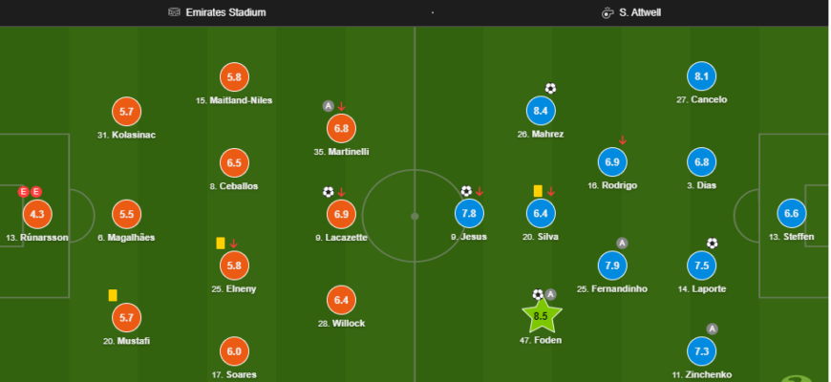The image size is (831, 382).
Task: Click the assist icon above Zinchenko
Action: coord(712,329)
